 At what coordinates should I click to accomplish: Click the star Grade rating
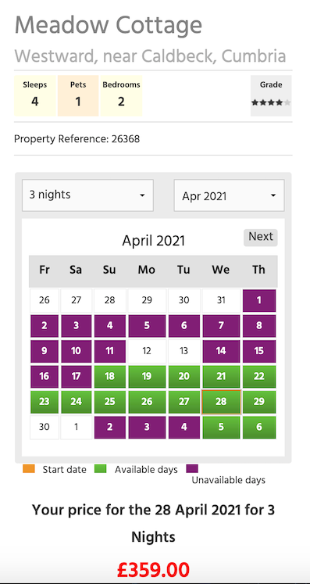pos(271,102)
